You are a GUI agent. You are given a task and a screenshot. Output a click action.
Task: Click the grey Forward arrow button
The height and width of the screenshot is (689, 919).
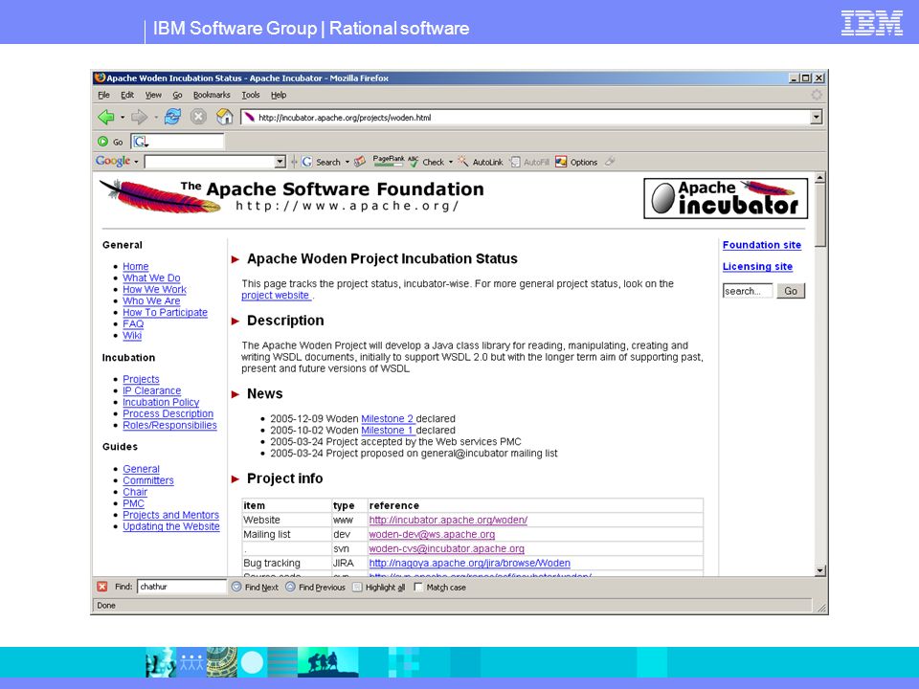point(140,117)
